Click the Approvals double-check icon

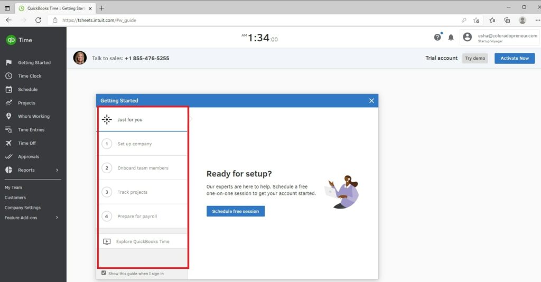(8, 156)
